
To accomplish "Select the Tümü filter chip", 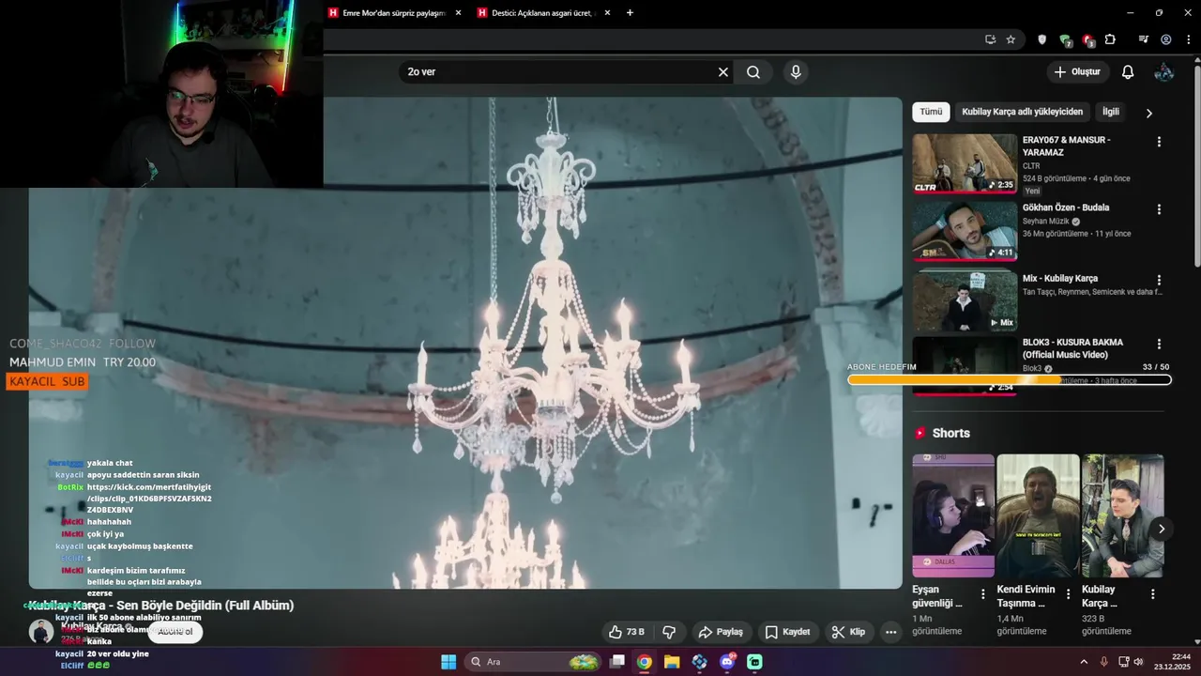I will 931,112.
